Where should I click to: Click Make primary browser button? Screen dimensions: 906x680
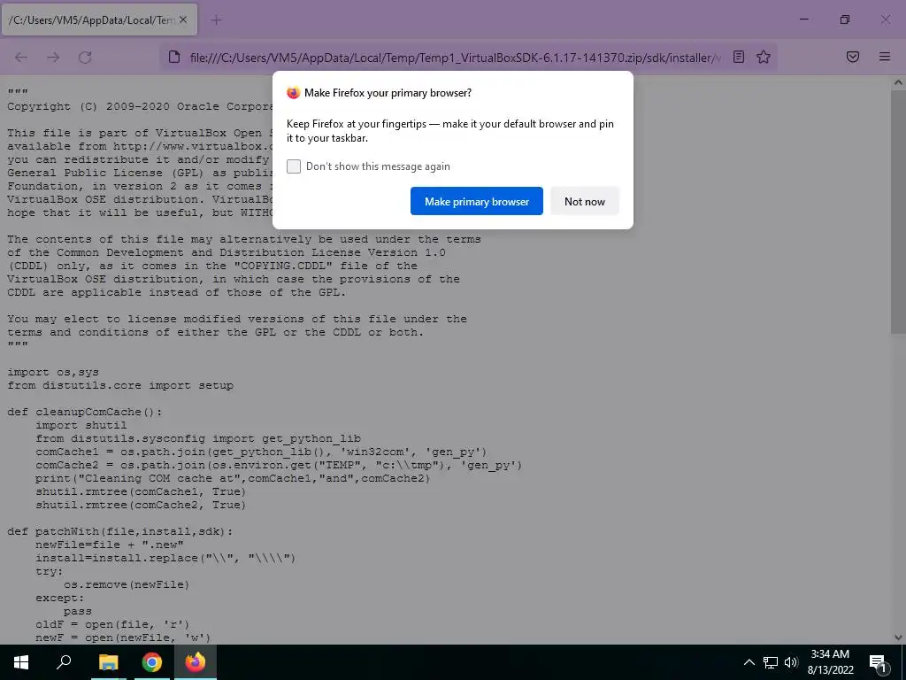477,201
